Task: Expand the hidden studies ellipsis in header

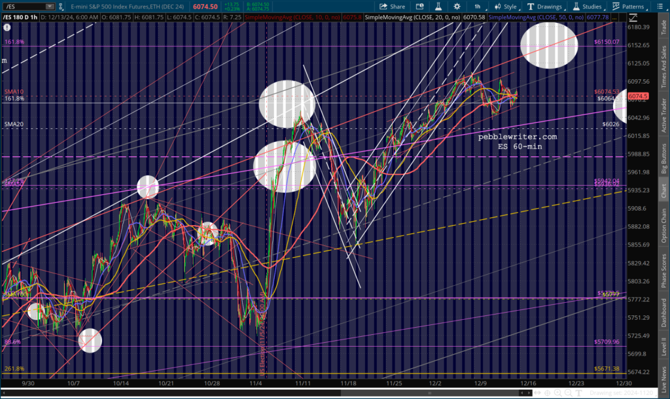Action: click(614, 18)
